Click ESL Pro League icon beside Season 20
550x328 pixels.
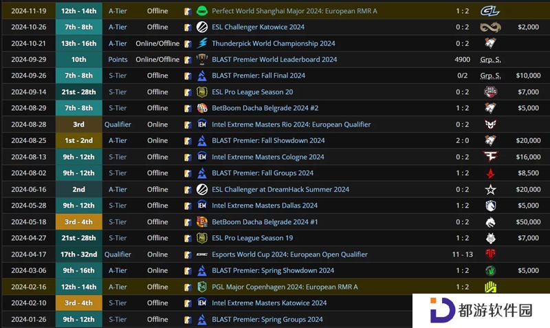tap(201, 92)
